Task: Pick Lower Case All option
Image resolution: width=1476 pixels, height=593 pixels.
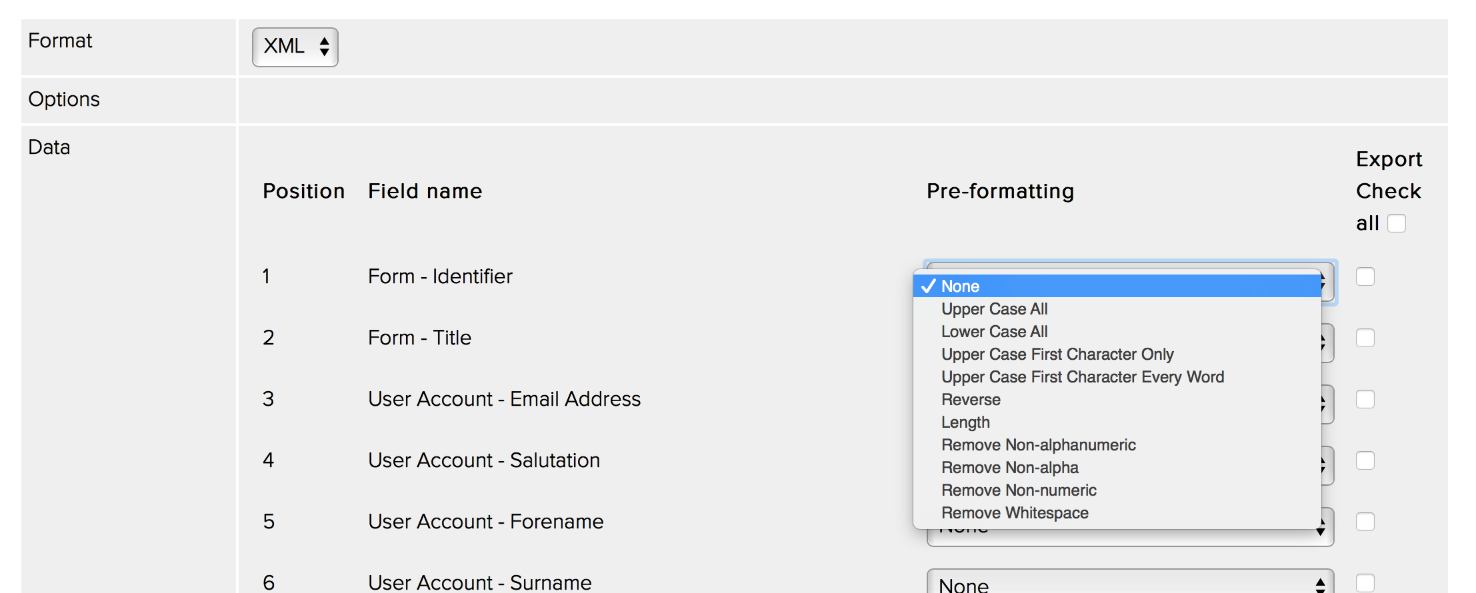Action: pos(994,332)
